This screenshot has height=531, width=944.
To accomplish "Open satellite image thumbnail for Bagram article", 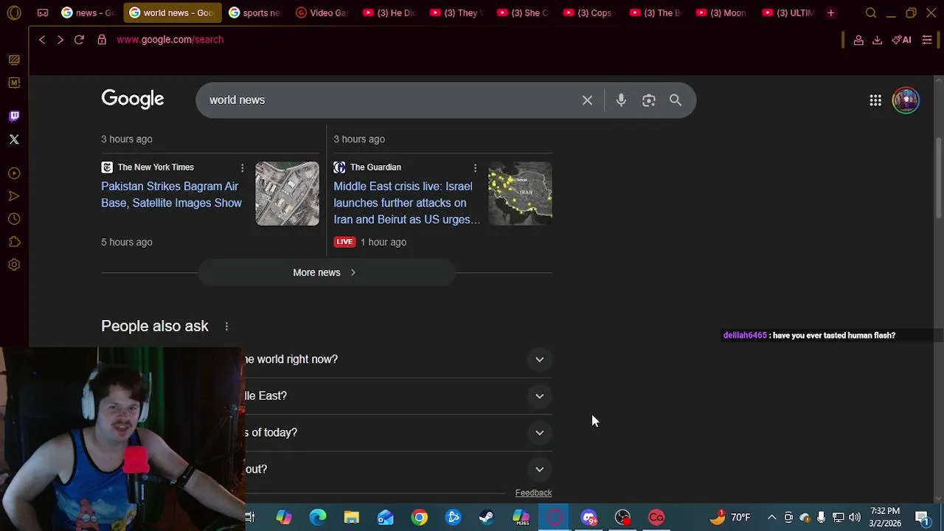I will point(288,193).
